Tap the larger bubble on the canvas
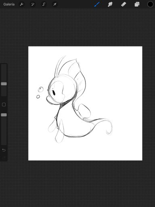This screenshot has width=155, height=207. [x=41, y=89]
